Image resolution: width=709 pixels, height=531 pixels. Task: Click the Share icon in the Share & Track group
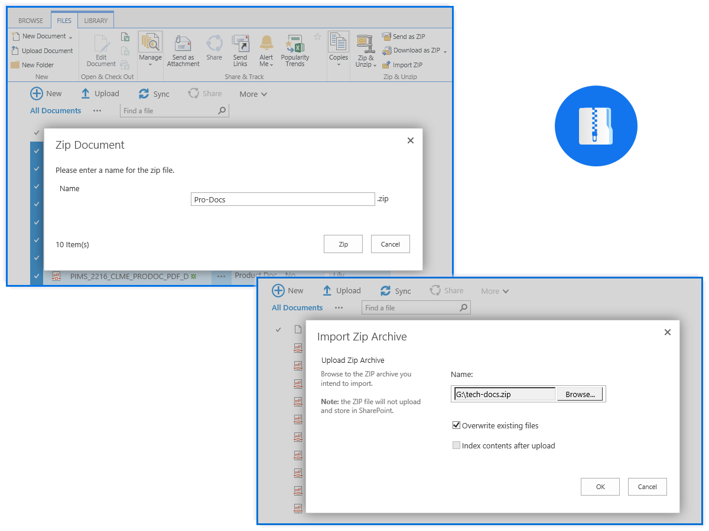[x=214, y=44]
